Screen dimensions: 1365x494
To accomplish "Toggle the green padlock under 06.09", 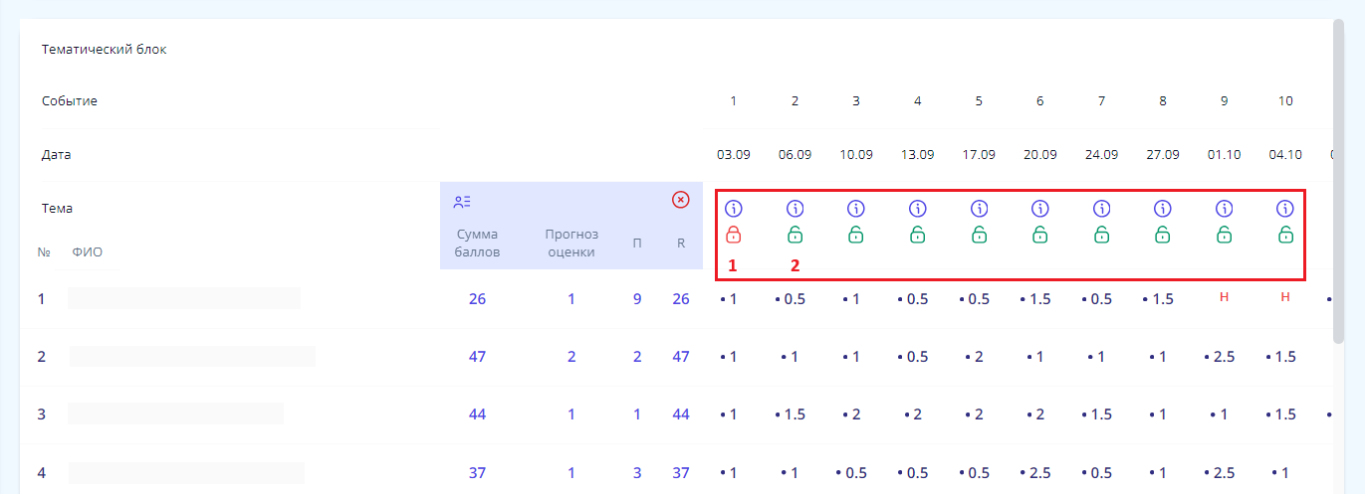I will 795,236.
